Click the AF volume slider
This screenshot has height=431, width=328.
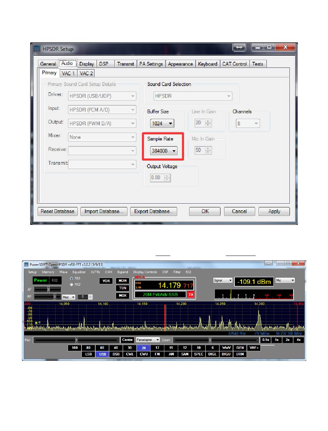[x=48, y=289]
